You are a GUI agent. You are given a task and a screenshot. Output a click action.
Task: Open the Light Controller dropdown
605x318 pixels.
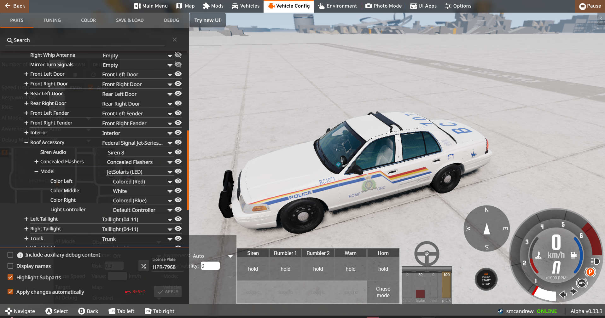(143, 210)
